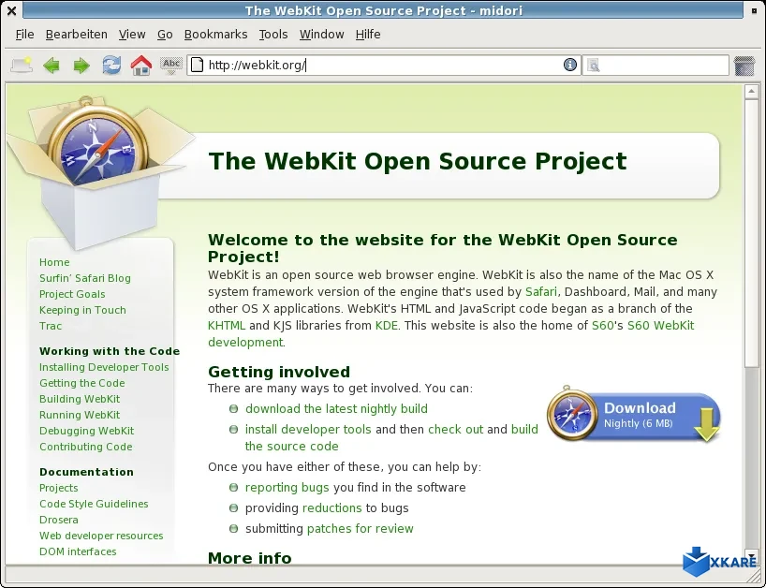
Task: Click the page icon in the address bar
Action: (x=197, y=65)
